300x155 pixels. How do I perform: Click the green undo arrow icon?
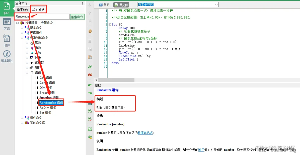tap(90, 85)
